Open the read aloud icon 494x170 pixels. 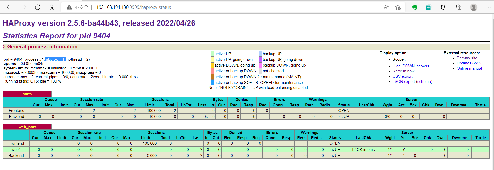(x=386, y=7)
